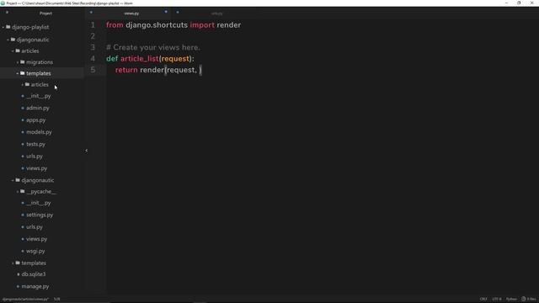
Task: Click the file icon on the second tab
Action: (178, 13)
